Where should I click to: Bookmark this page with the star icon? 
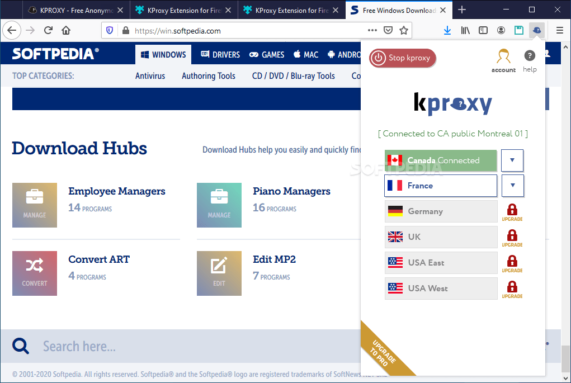coord(403,31)
